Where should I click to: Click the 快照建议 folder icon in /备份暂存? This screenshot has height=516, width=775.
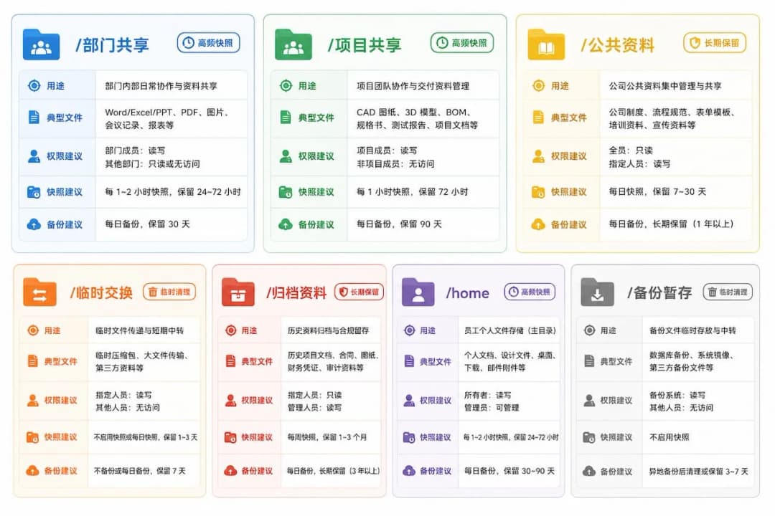pyautogui.click(x=589, y=437)
